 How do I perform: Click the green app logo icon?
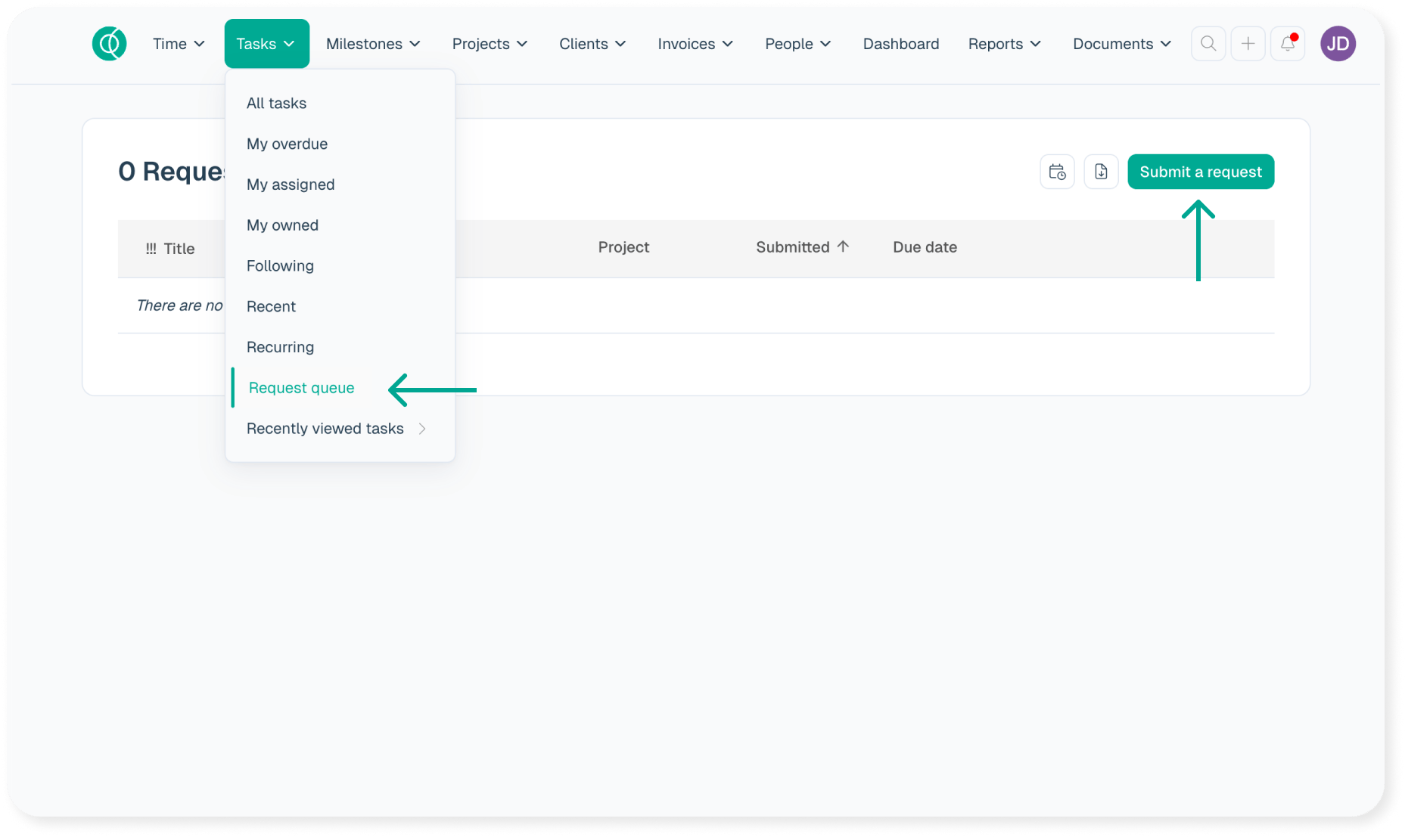[x=109, y=44]
